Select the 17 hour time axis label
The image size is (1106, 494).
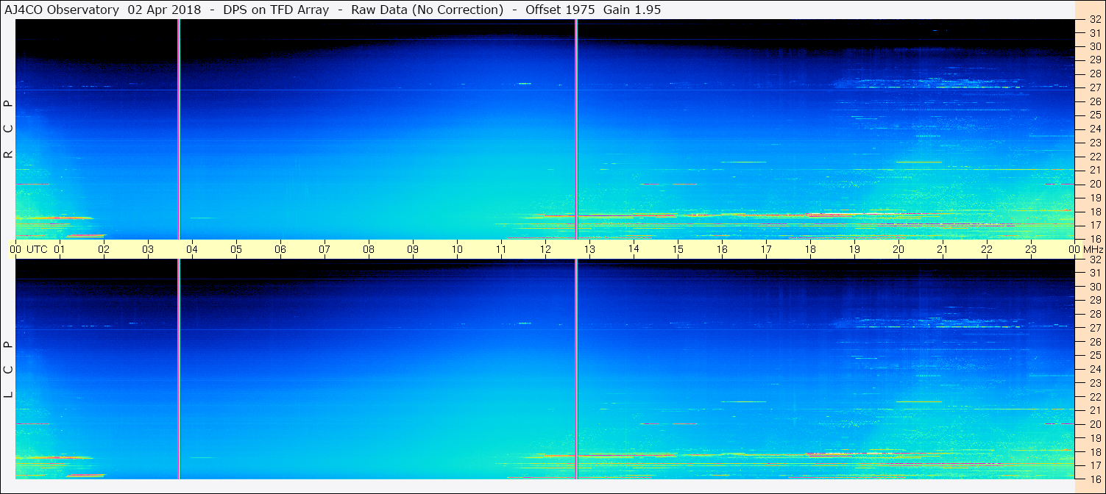pos(766,249)
